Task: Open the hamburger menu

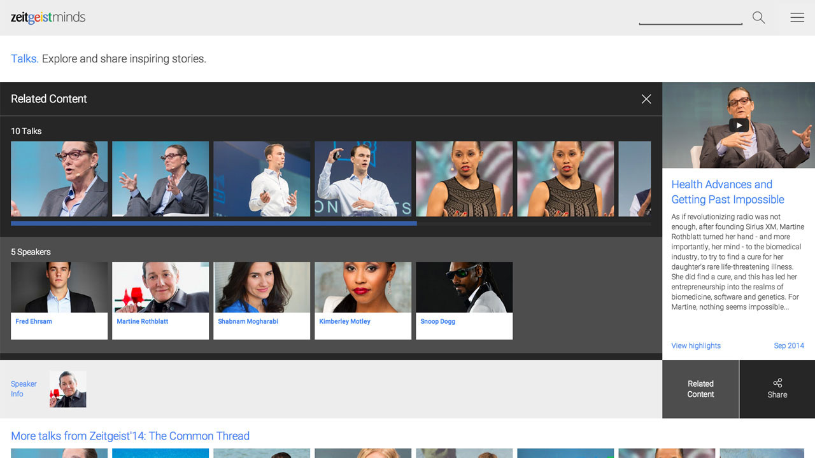Action: [797, 18]
